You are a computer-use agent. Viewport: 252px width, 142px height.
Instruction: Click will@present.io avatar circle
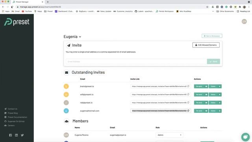coord(66,95)
